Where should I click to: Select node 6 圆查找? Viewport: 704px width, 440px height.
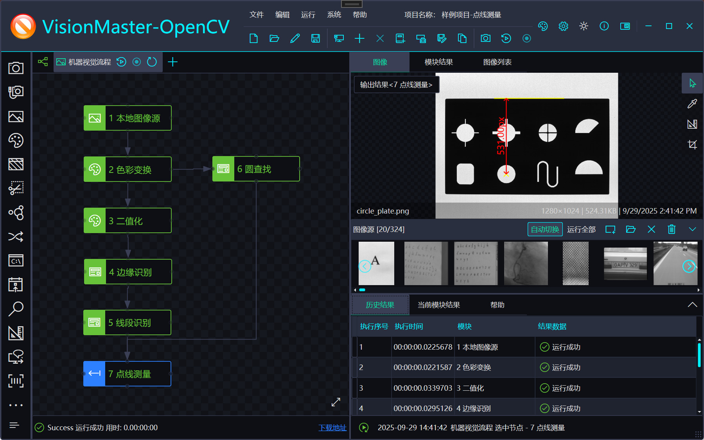[256, 169]
